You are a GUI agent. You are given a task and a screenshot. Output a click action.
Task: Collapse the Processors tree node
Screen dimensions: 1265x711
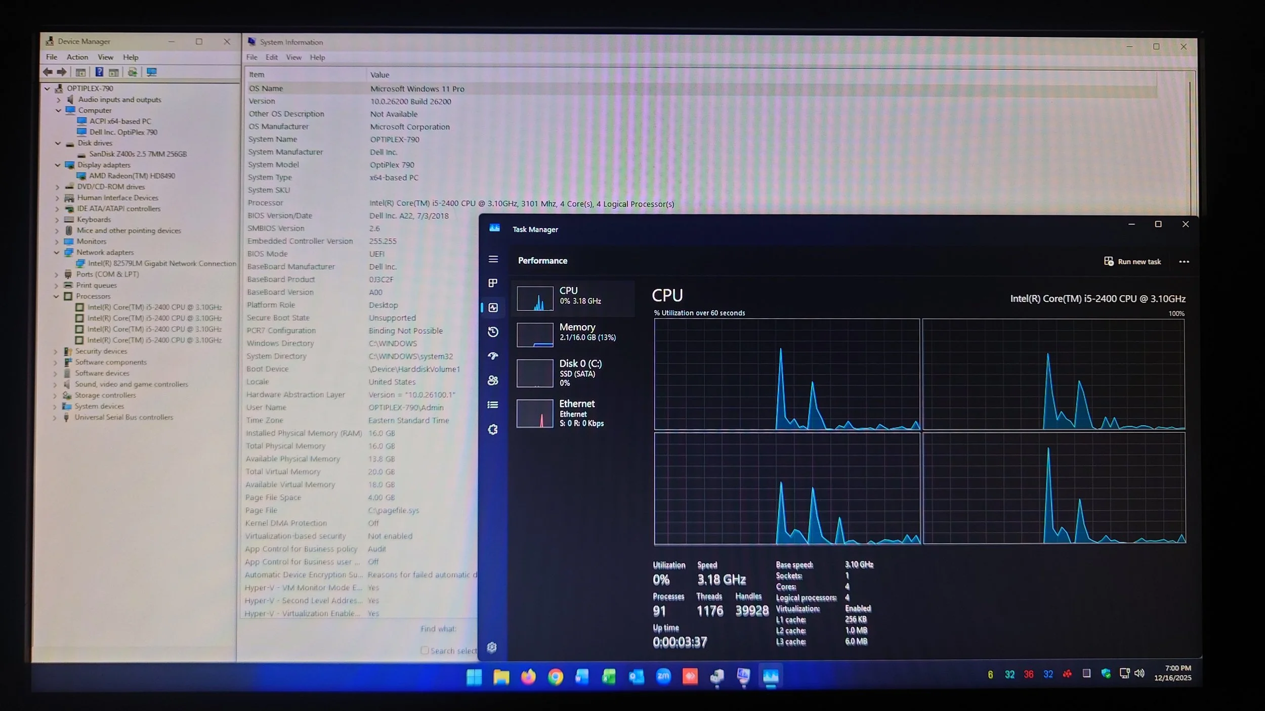[x=56, y=296]
